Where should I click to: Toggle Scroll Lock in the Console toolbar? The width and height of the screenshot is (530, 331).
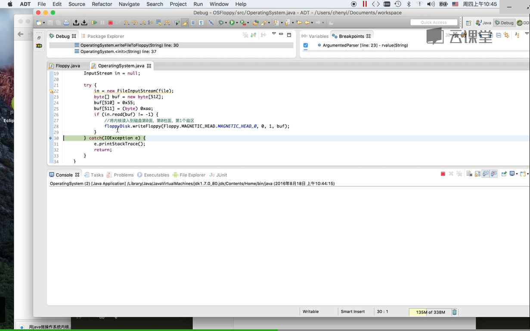477,174
